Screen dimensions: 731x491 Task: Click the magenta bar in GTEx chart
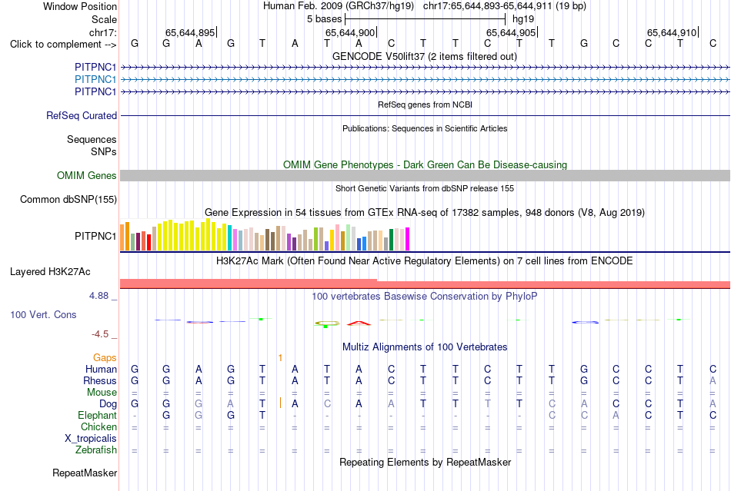pyautogui.click(x=408, y=239)
